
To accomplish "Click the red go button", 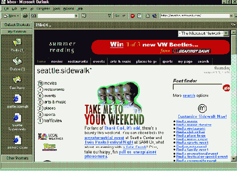I will tap(226, 88).
